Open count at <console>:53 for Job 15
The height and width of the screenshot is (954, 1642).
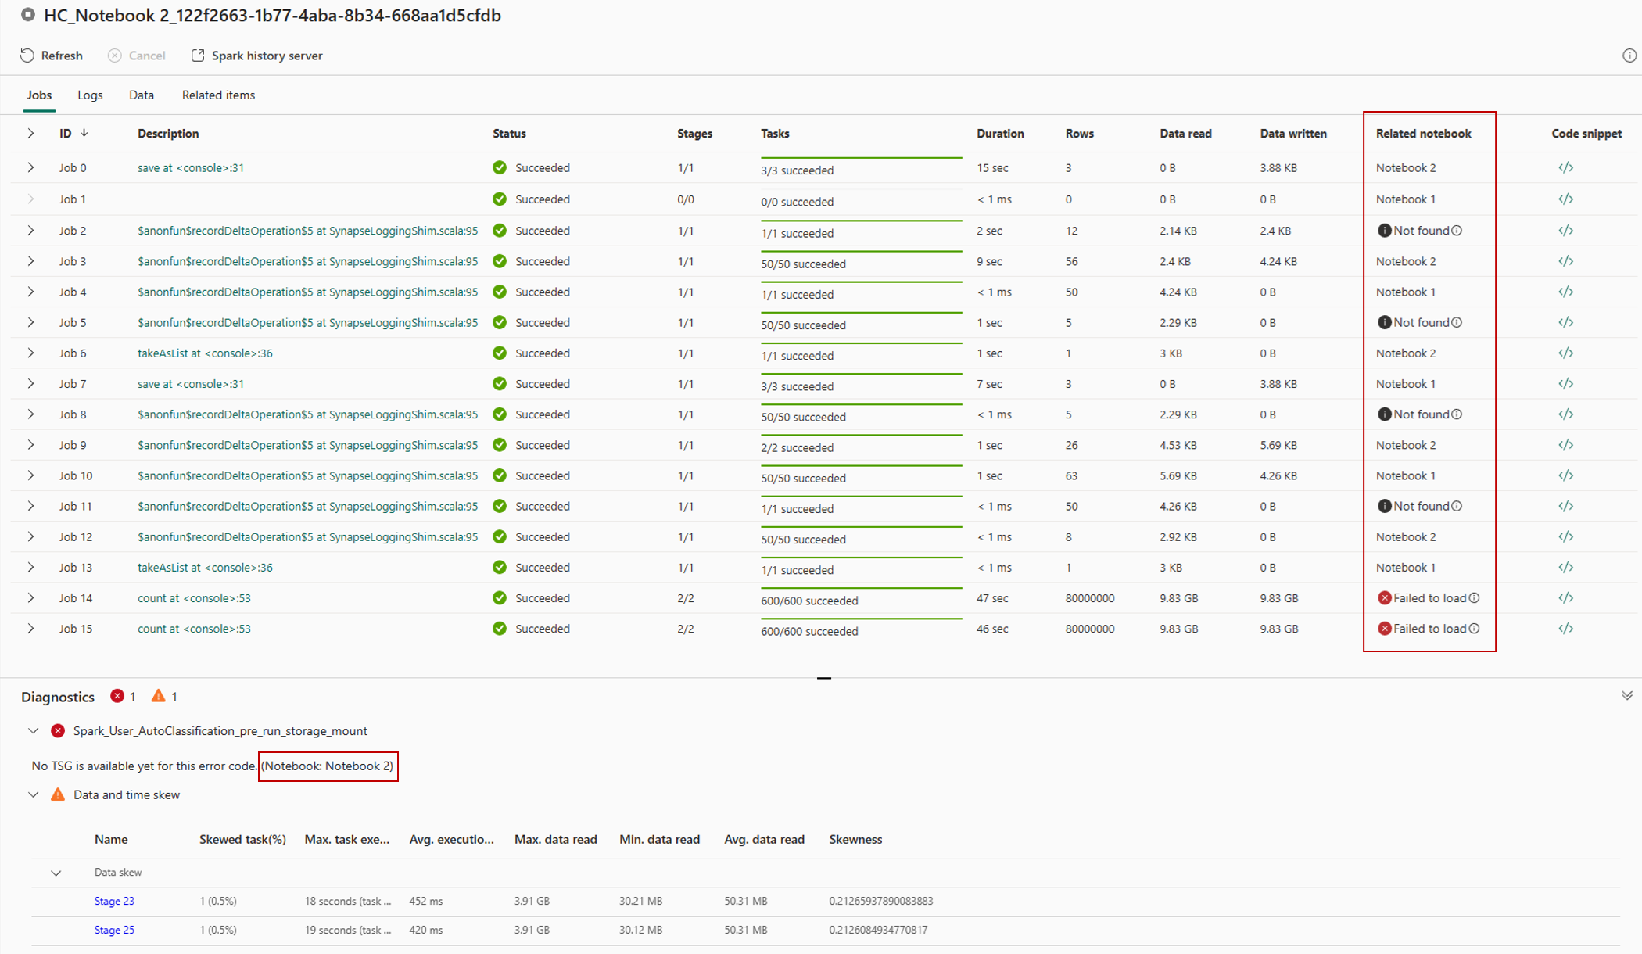(x=194, y=629)
